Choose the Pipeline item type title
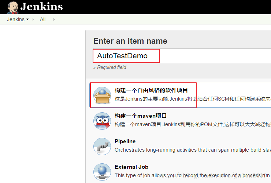This screenshot has width=271, height=183. coord(125,141)
